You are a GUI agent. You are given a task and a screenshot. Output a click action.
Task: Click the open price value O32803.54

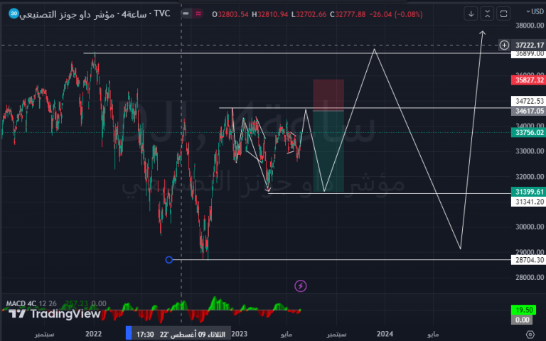tap(230, 14)
